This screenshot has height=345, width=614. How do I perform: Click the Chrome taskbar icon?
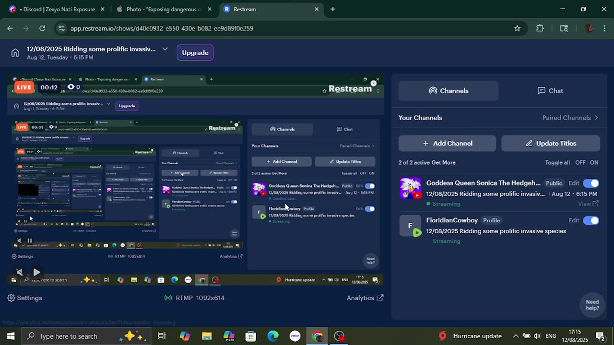pos(317,336)
